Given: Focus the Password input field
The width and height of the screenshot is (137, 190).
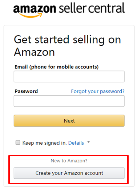Looking at the screenshot, I should pyautogui.click(x=69, y=101).
